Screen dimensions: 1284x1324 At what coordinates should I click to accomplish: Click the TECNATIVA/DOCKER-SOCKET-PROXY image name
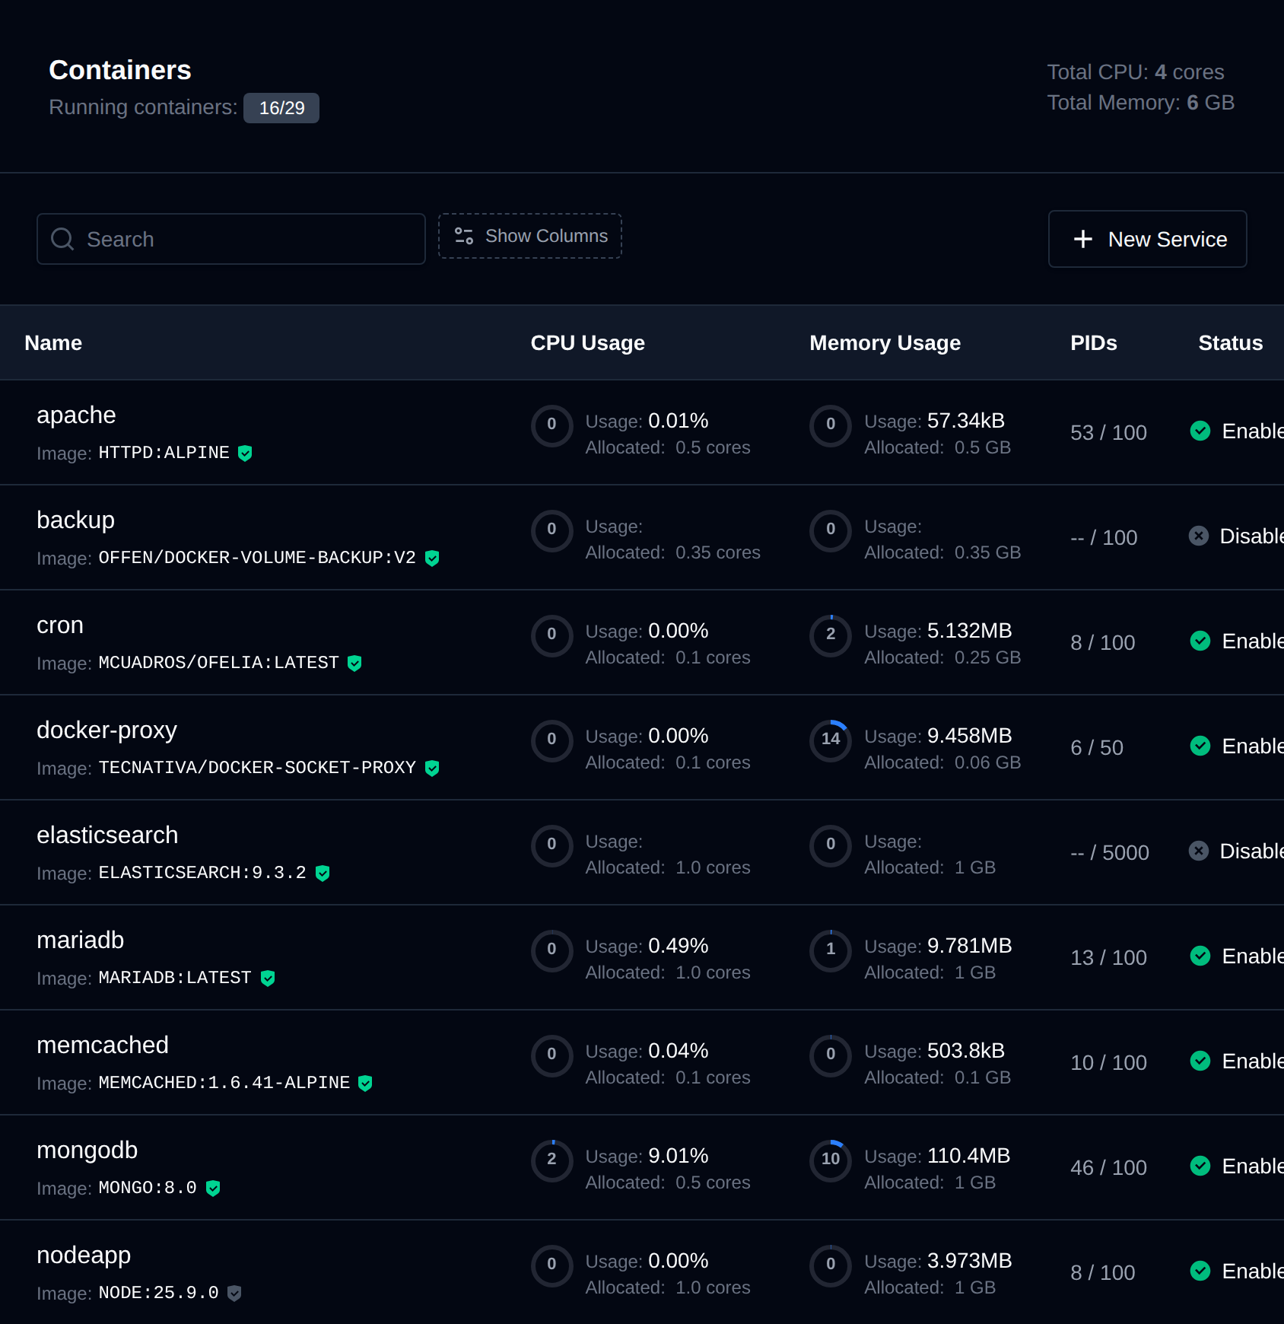click(257, 768)
